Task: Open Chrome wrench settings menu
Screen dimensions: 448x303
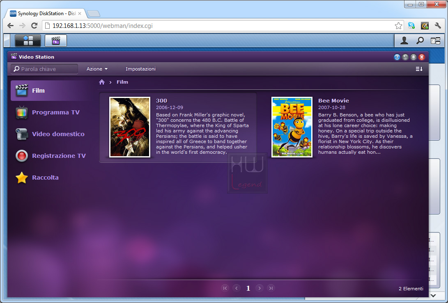Action: (438, 26)
